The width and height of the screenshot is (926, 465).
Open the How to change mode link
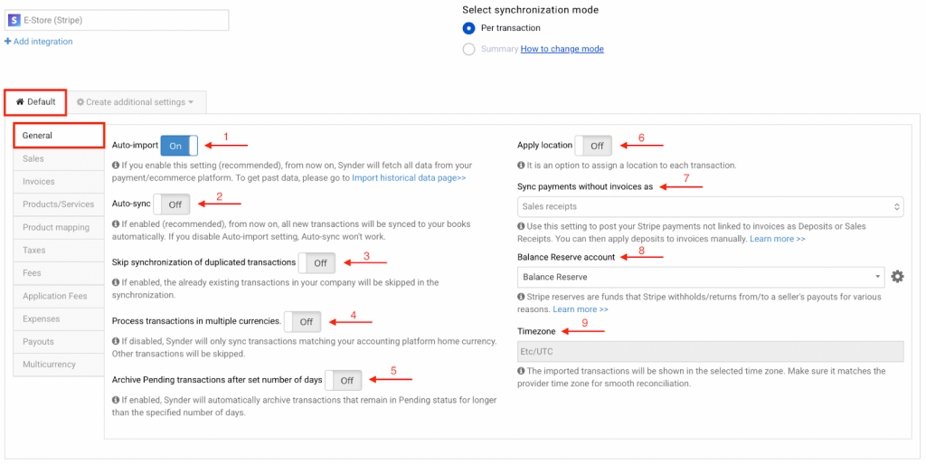point(562,49)
